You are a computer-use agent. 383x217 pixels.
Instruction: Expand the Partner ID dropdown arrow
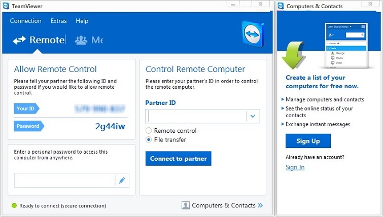253,116
